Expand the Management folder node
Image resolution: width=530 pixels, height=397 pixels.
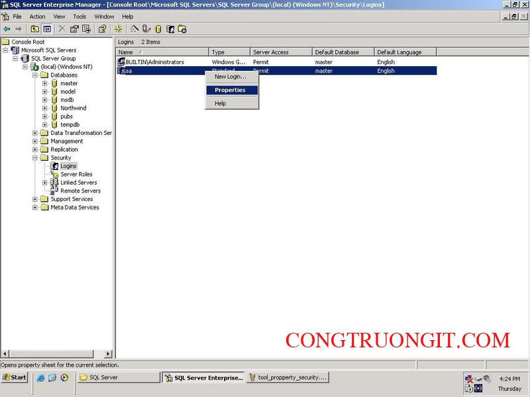pos(35,141)
